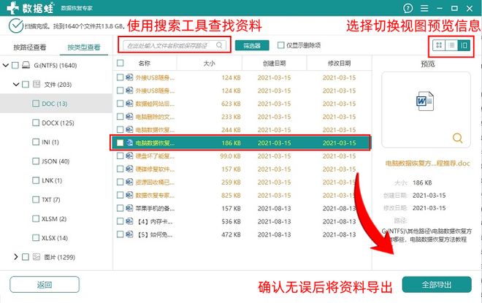The height and width of the screenshot is (303, 482).
Task: Select first 外接USB随身 124 KB row
Action: tap(242, 77)
